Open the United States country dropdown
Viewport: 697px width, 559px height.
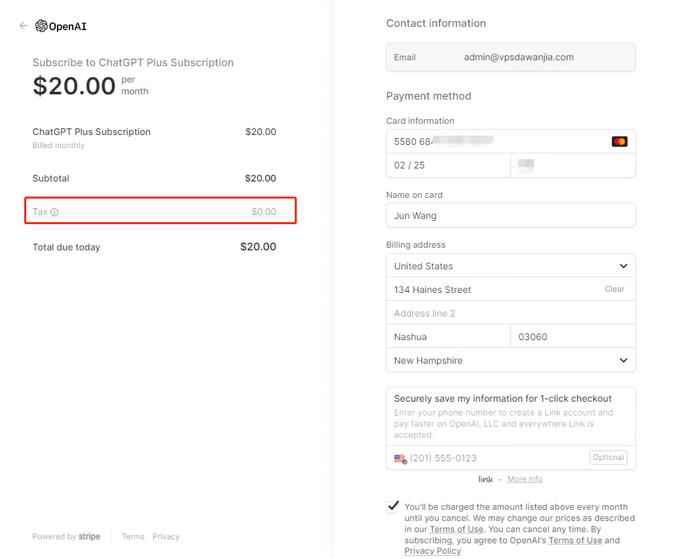[511, 265]
